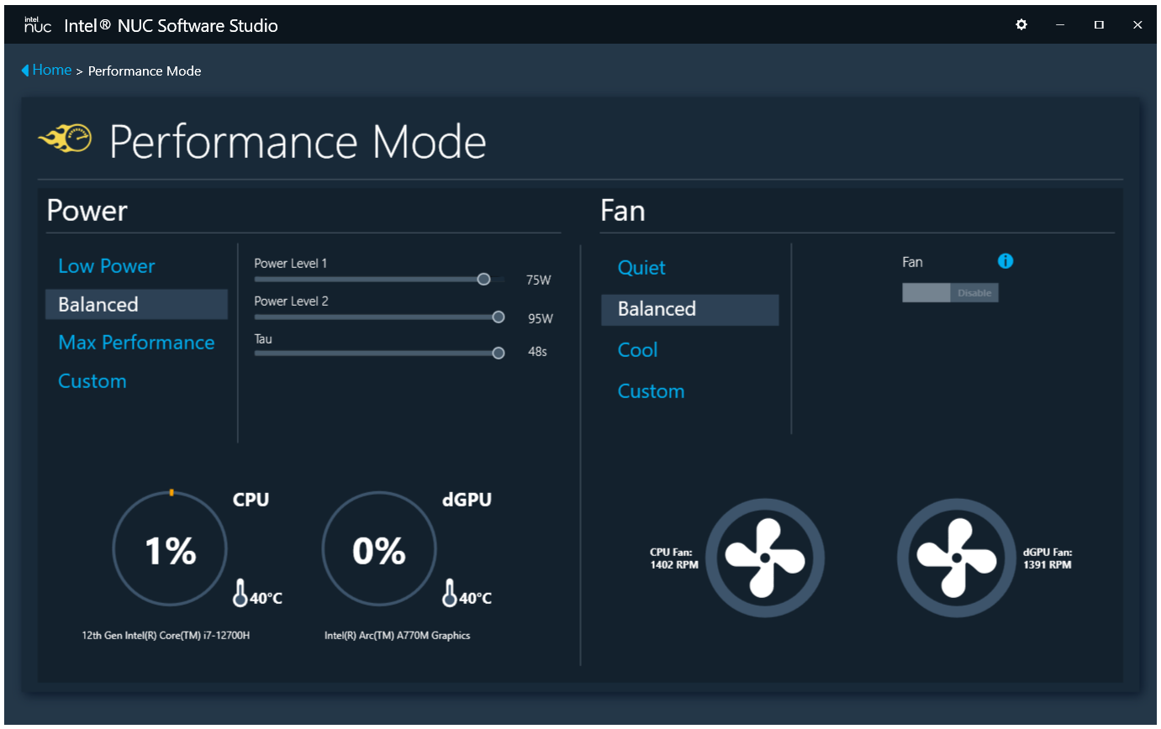Click the flaming speedometer Performance Mode icon
The height and width of the screenshot is (729, 1161).
66,139
